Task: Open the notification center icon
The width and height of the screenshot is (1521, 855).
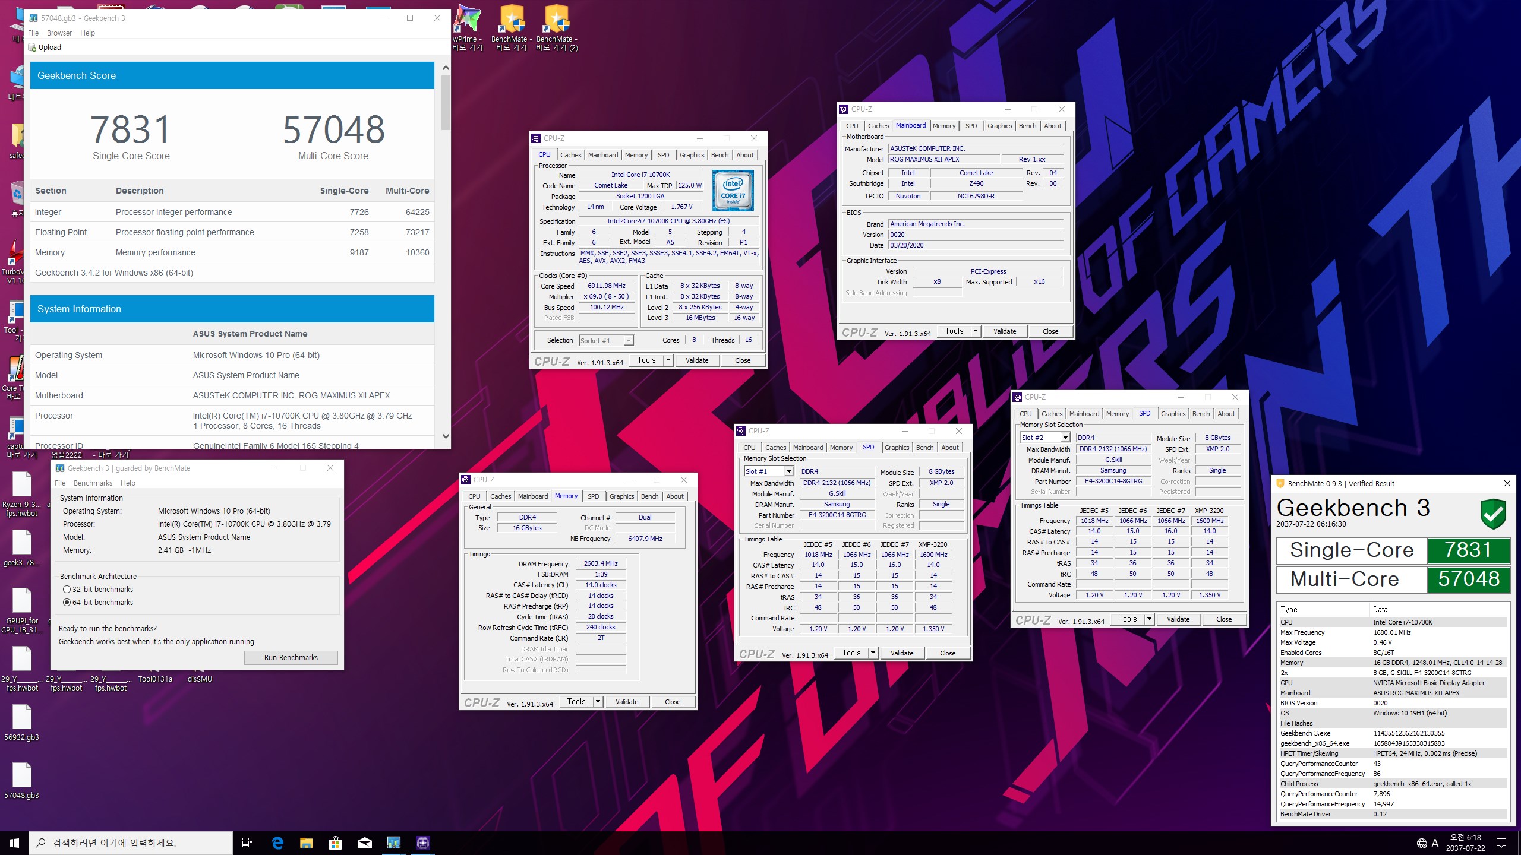Action: pyautogui.click(x=1501, y=843)
